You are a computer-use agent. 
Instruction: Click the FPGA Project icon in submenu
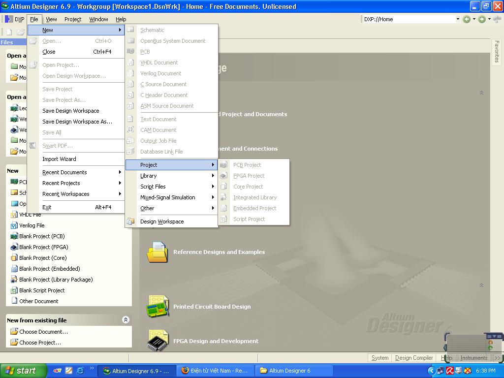click(224, 176)
